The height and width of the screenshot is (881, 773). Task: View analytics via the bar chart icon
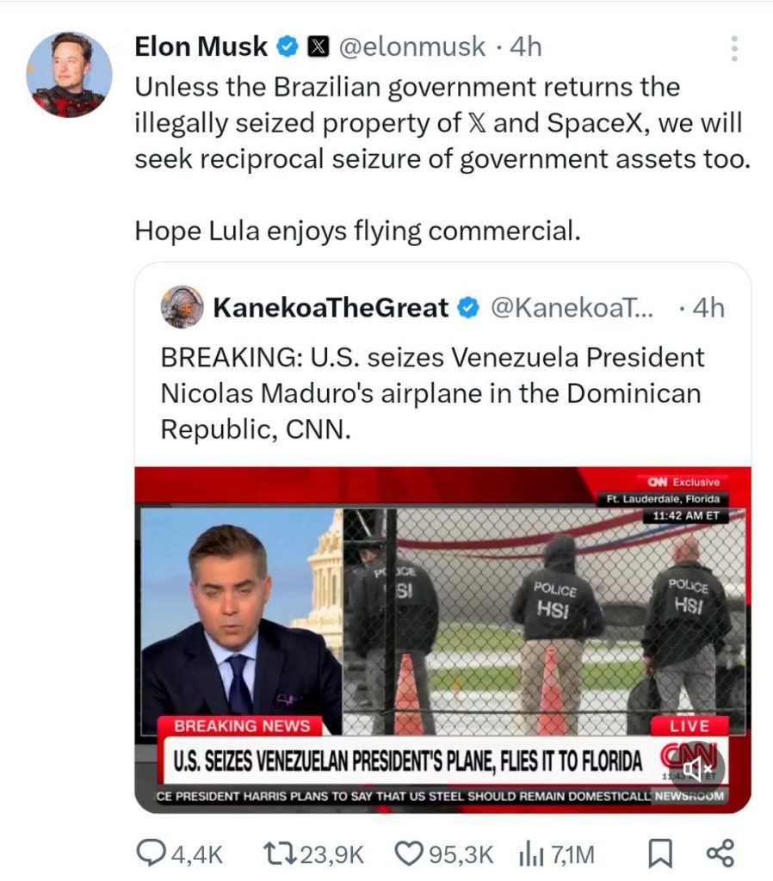pyautogui.click(x=530, y=853)
